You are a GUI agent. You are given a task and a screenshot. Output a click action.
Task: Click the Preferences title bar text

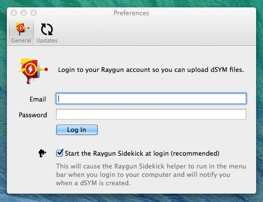(x=131, y=13)
